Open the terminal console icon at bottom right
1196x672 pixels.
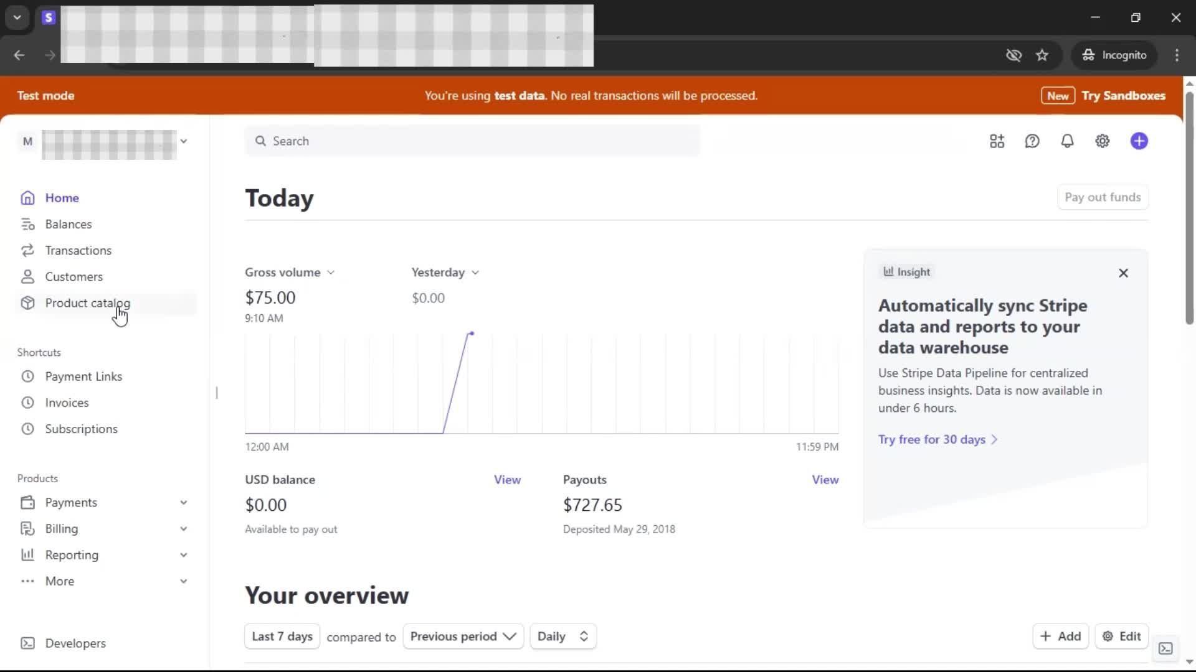click(1165, 648)
